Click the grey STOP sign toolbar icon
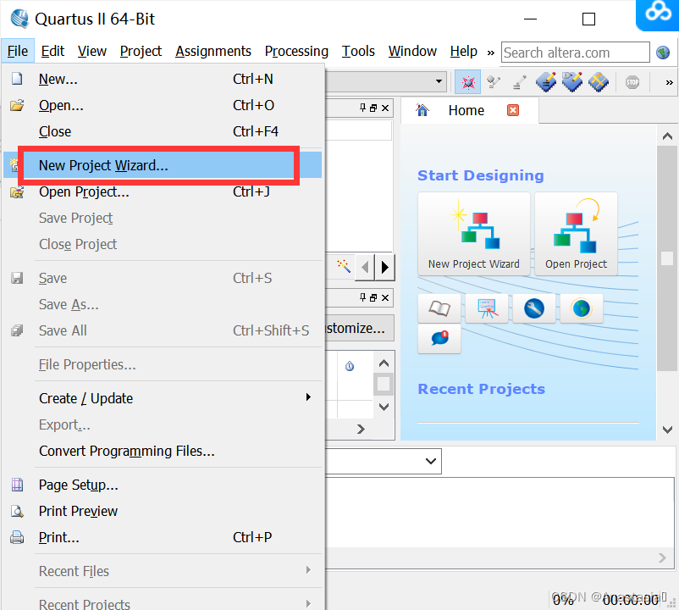Viewport: 679px width, 610px height. tap(632, 82)
